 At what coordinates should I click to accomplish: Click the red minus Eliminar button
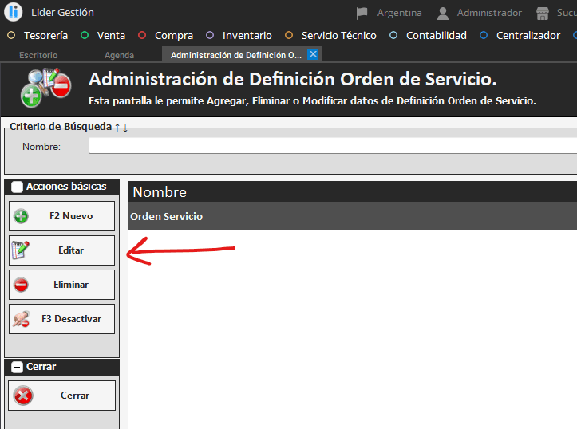[62, 285]
